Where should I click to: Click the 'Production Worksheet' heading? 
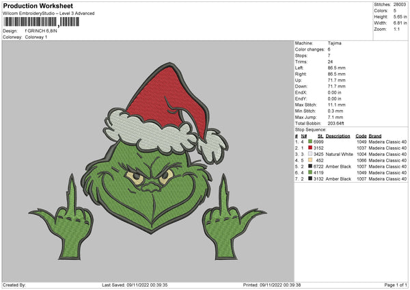[x=38, y=5]
